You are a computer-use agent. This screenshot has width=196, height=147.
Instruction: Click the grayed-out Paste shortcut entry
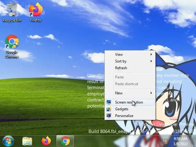point(130,84)
